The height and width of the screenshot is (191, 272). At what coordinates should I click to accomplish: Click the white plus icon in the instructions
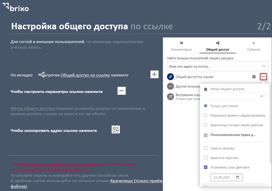point(154,74)
